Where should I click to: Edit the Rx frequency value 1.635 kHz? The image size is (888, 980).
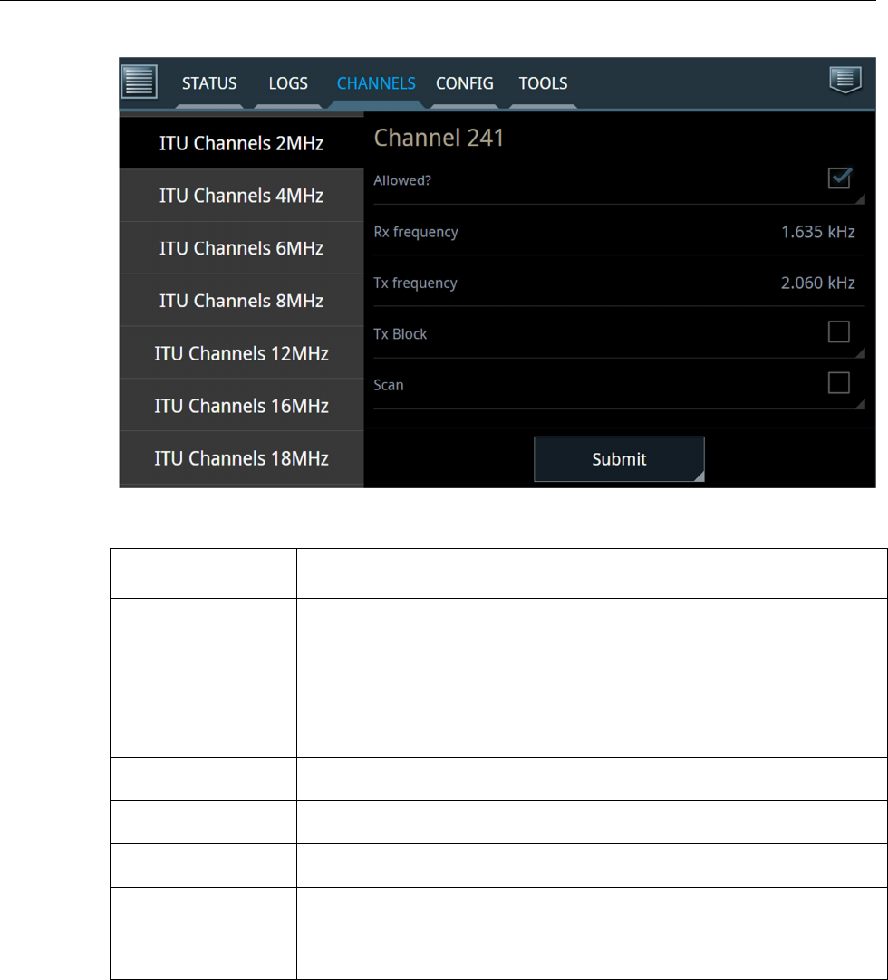[818, 232]
